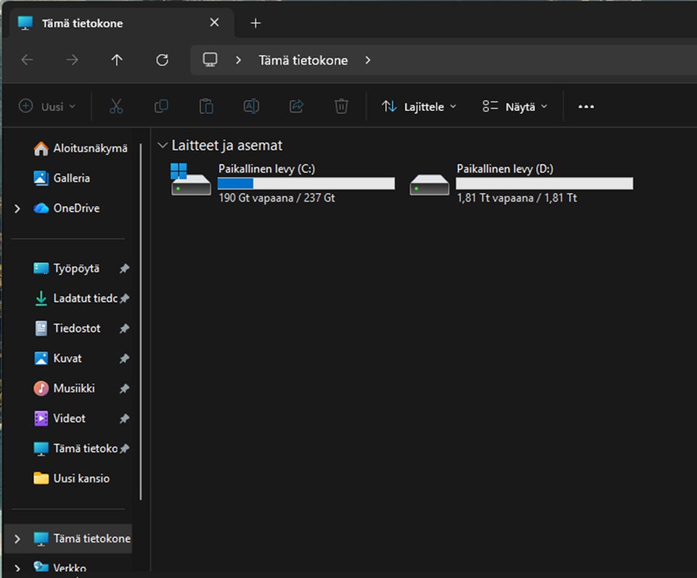Open Galleria in the navigation pane

[x=71, y=178]
